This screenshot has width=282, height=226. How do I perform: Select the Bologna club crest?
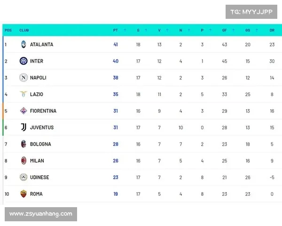(23, 144)
